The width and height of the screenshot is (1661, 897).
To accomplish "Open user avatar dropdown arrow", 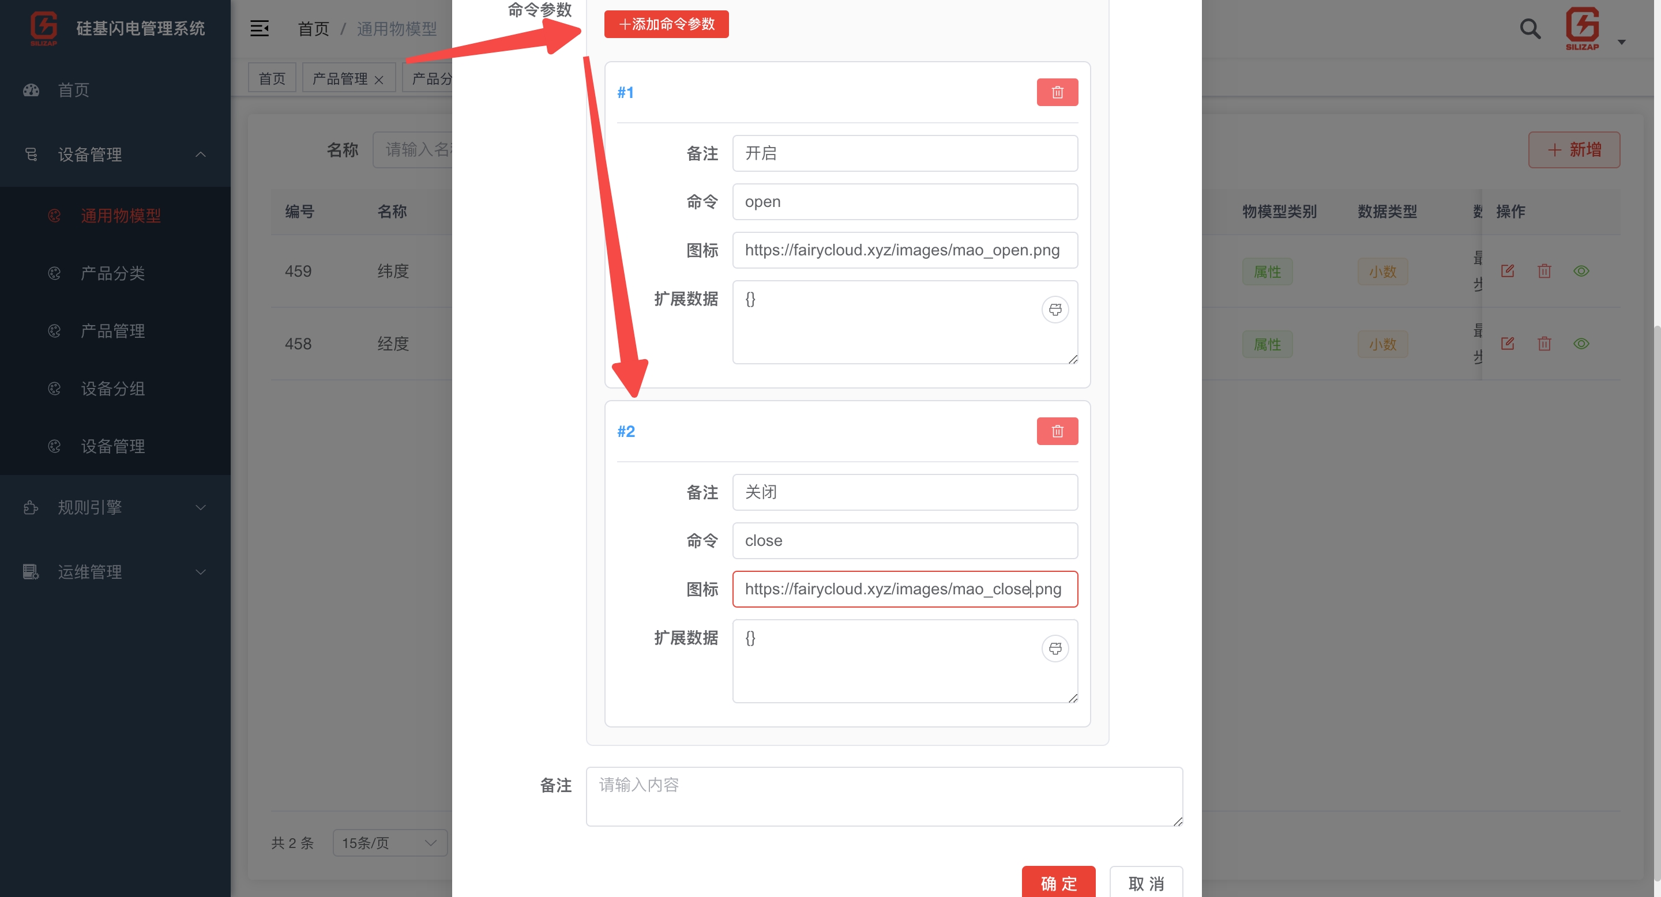I will 1621,42.
